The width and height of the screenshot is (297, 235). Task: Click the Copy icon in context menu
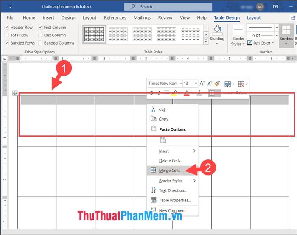coord(154,119)
